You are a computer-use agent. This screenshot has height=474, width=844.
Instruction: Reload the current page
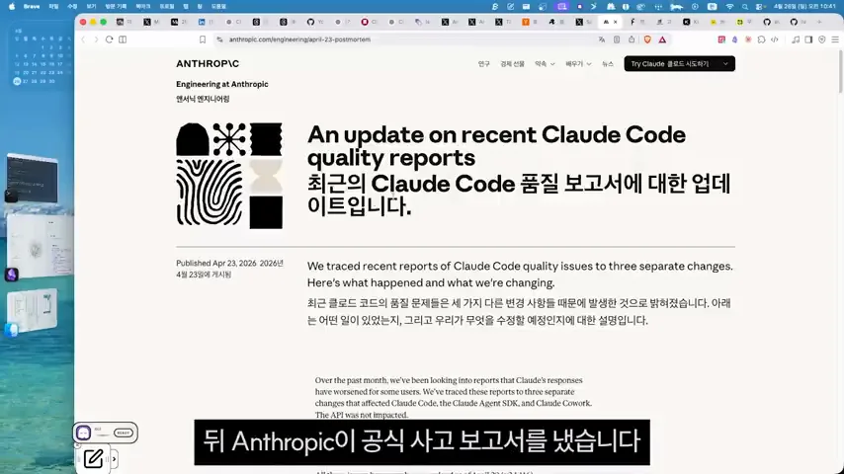tap(110, 39)
